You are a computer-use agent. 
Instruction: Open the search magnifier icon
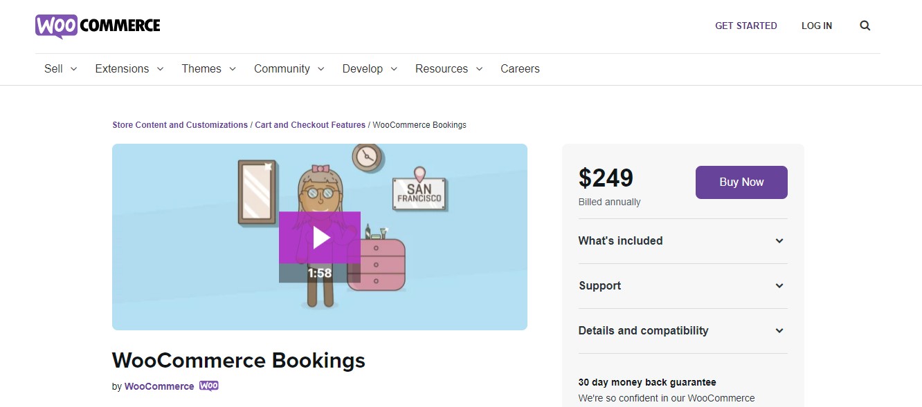coord(865,26)
